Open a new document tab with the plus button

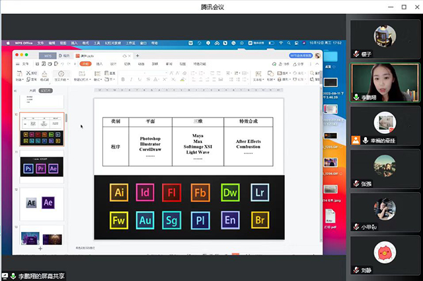pyautogui.click(x=137, y=55)
